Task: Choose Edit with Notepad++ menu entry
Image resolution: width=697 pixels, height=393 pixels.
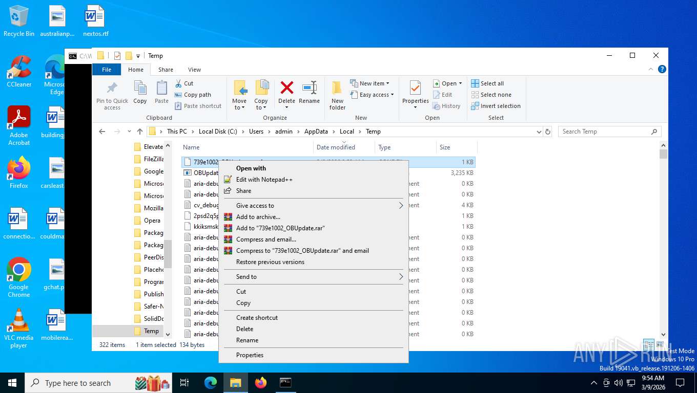Action: pyautogui.click(x=313, y=180)
